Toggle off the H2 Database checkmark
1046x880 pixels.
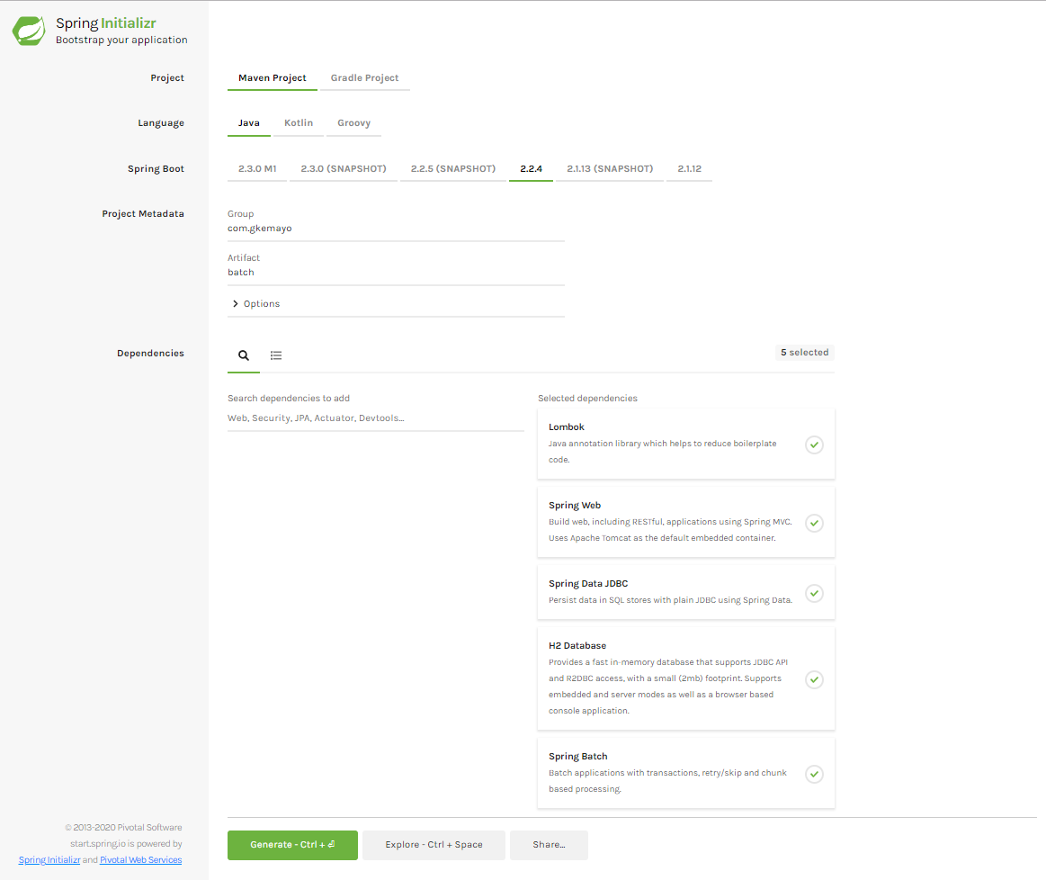[813, 679]
